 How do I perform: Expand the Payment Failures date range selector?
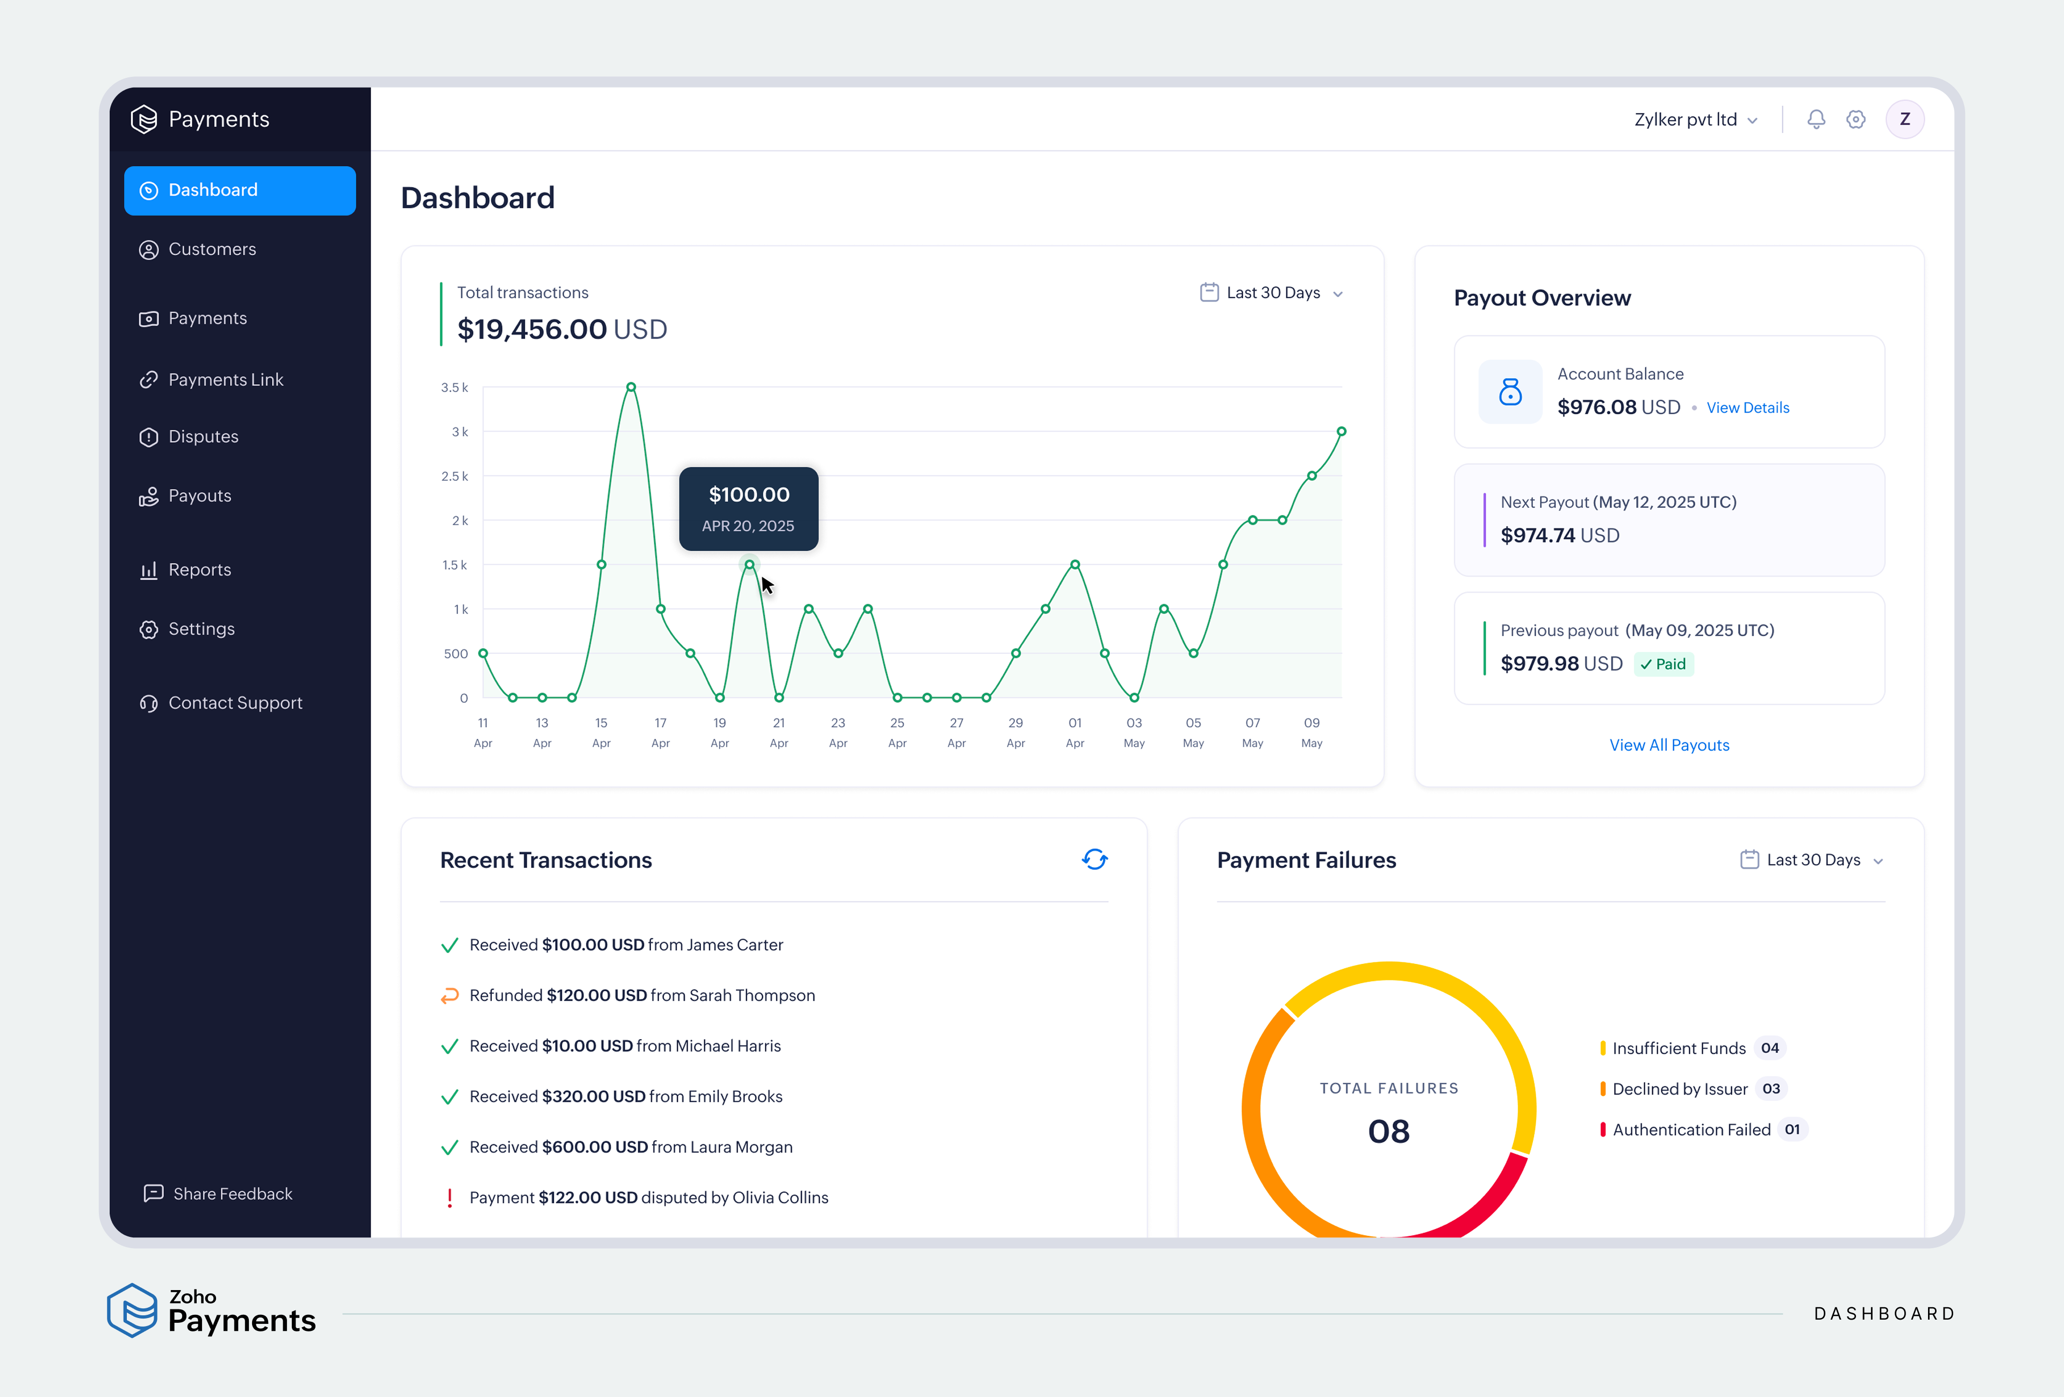pyautogui.click(x=1810, y=859)
